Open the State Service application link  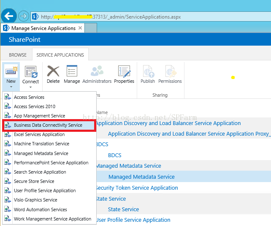tap(111, 199)
